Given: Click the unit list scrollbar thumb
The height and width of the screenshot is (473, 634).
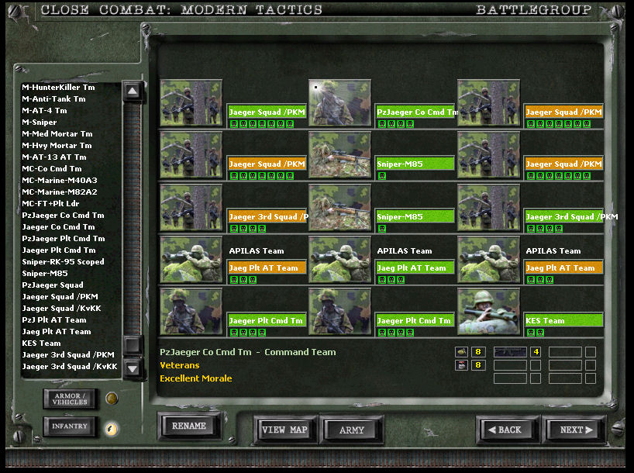Looking at the screenshot, I should 133,345.
